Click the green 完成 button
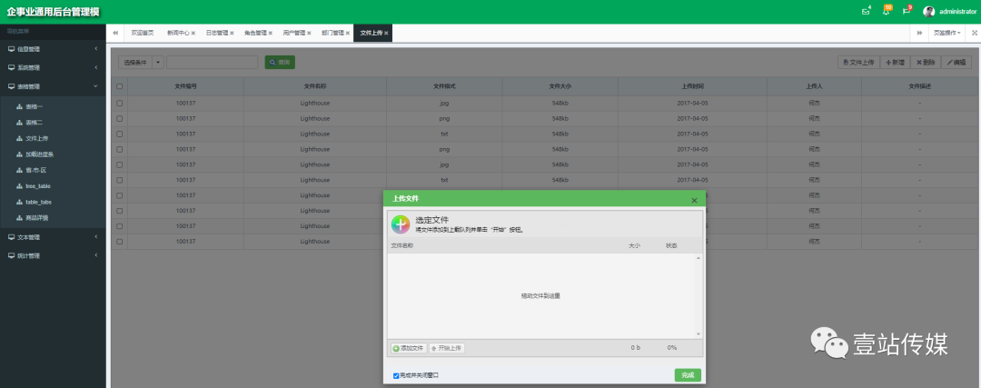Image resolution: width=981 pixels, height=388 pixels. 688,375
